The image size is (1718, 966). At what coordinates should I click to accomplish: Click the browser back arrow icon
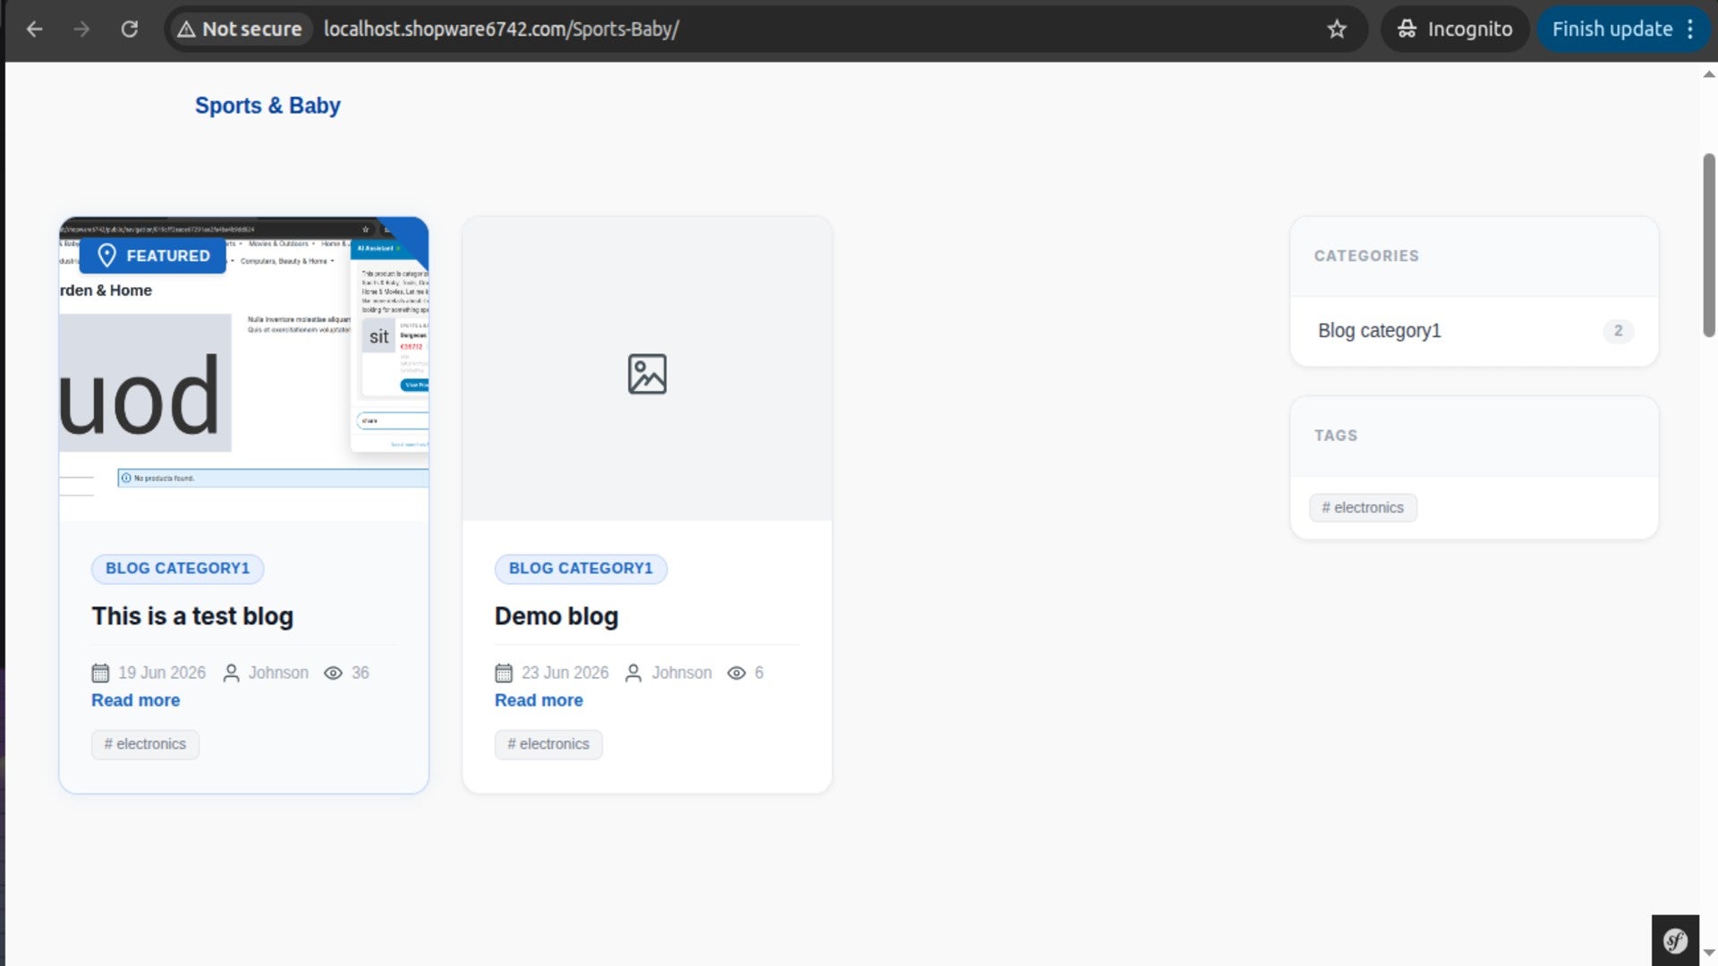[34, 29]
